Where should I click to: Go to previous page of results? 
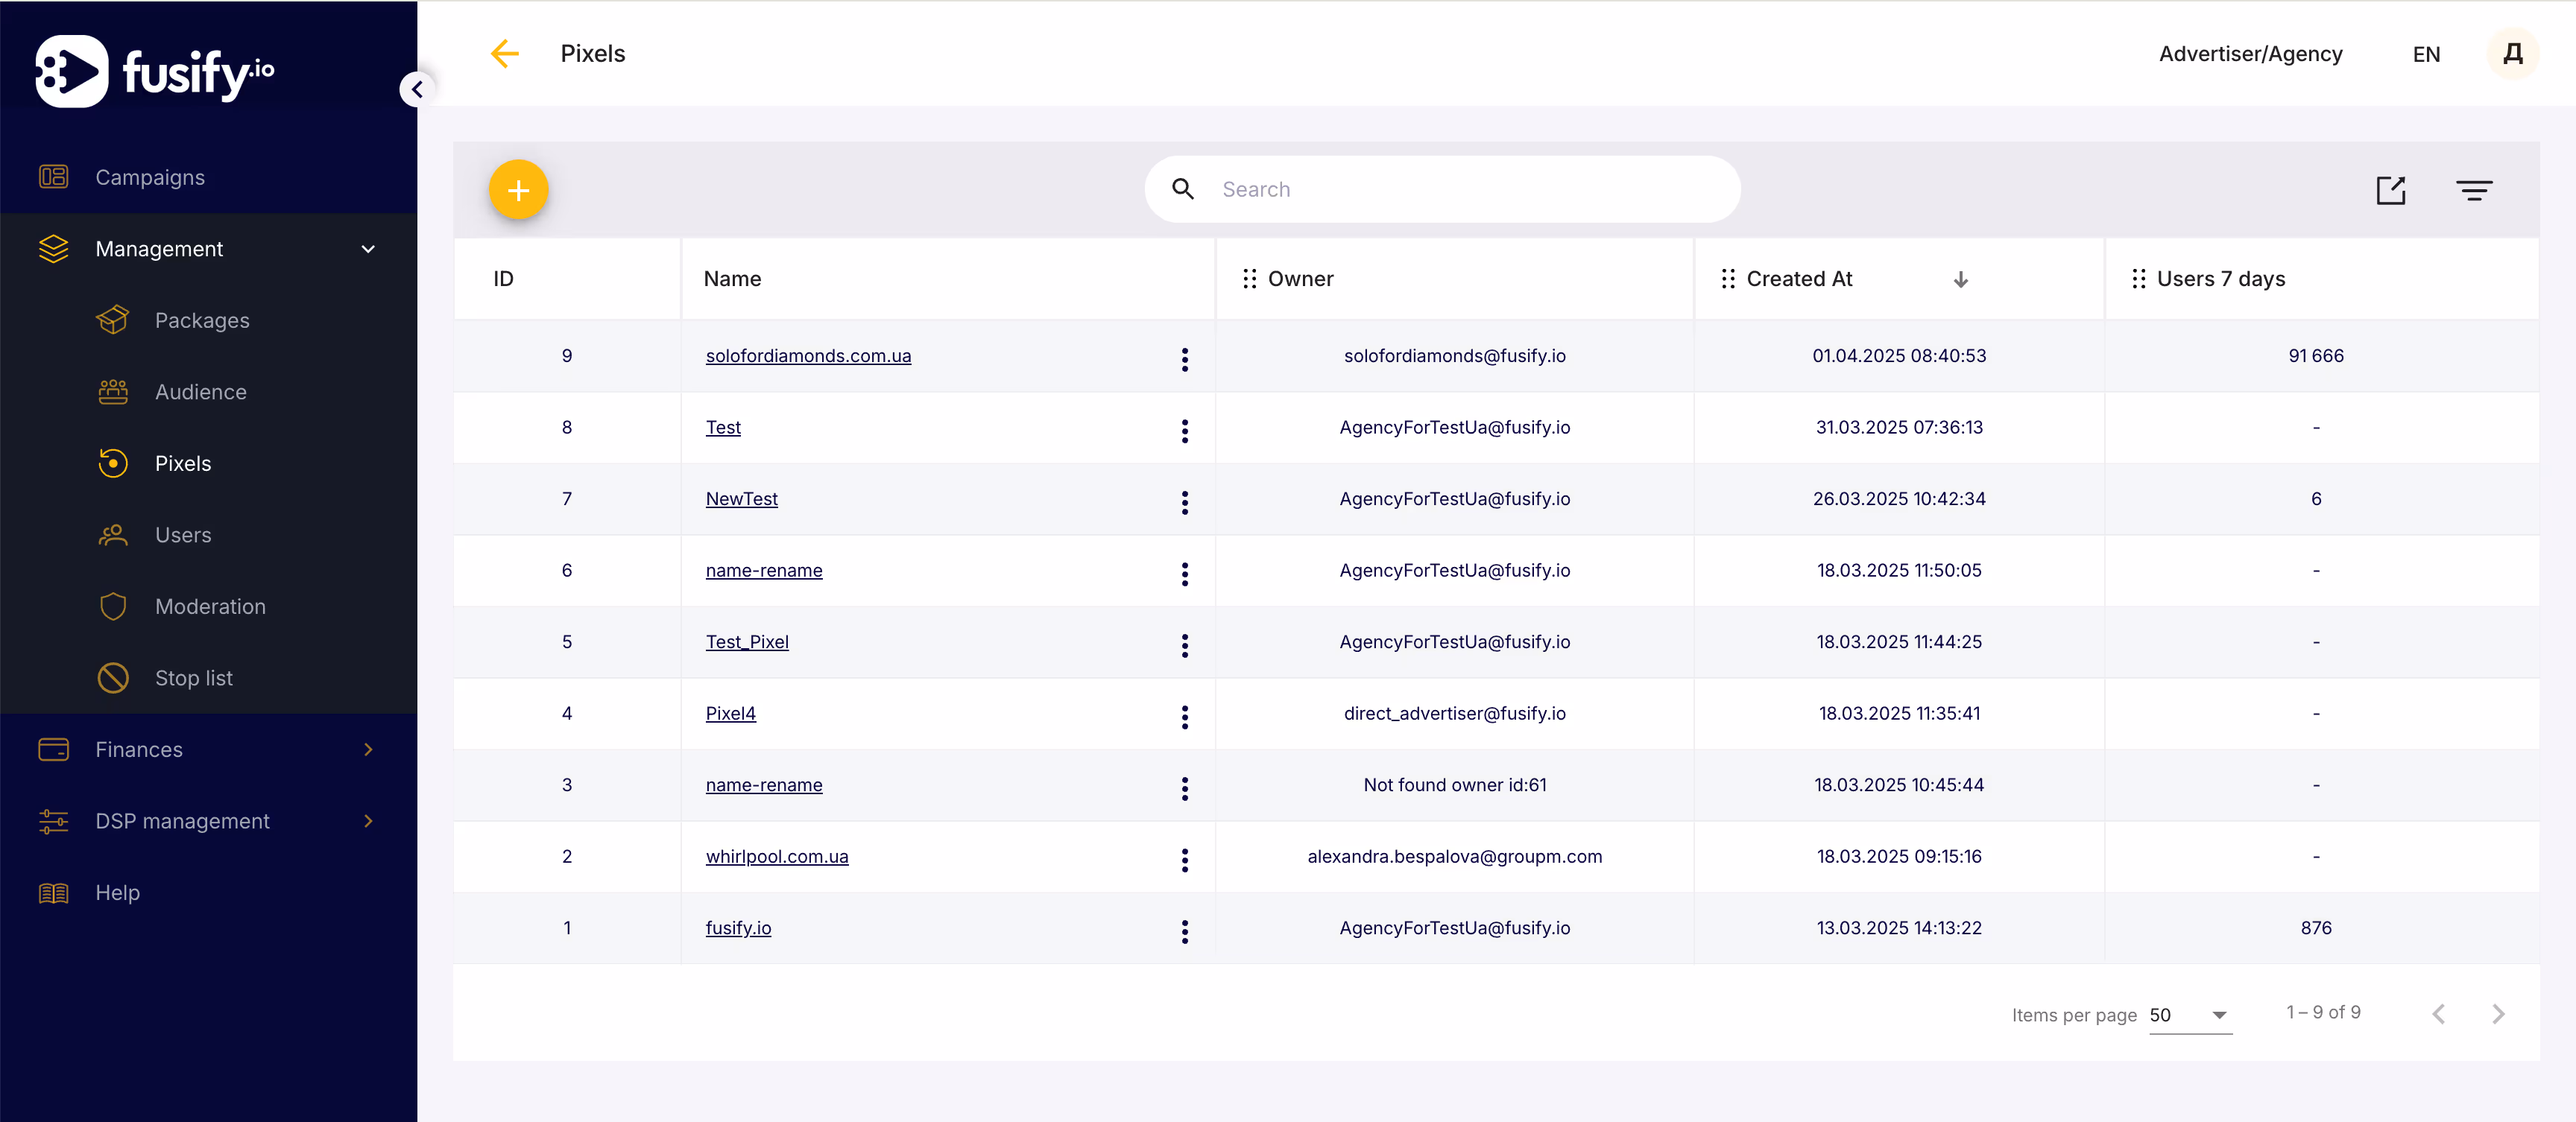pyautogui.click(x=2438, y=1014)
